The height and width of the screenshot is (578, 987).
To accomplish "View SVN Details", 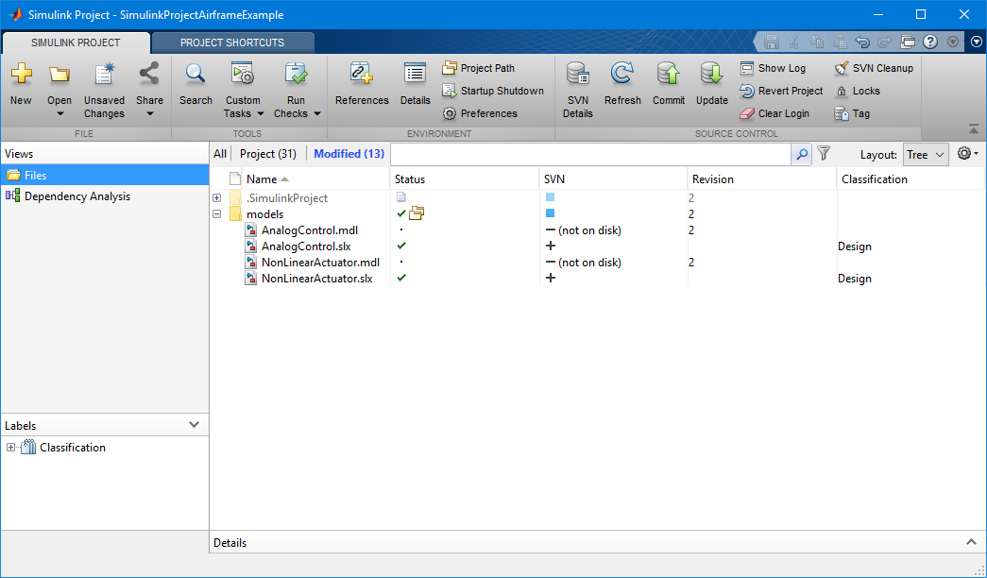I will (578, 91).
